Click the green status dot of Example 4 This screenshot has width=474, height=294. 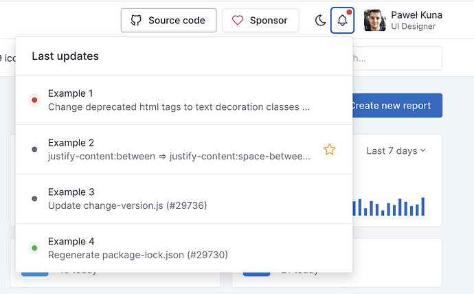(x=34, y=248)
